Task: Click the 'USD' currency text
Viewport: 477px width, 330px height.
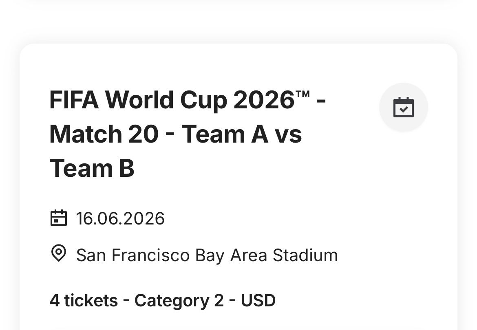Action: (x=258, y=301)
